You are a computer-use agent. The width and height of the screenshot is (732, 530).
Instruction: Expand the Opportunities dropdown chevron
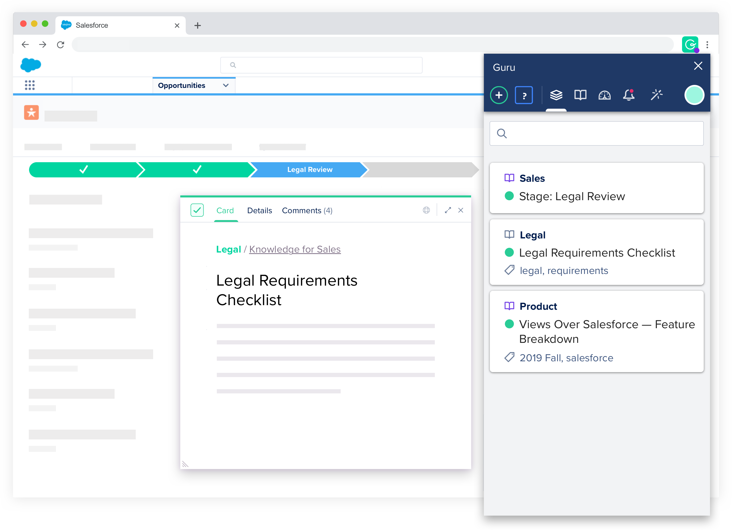pyautogui.click(x=226, y=85)
